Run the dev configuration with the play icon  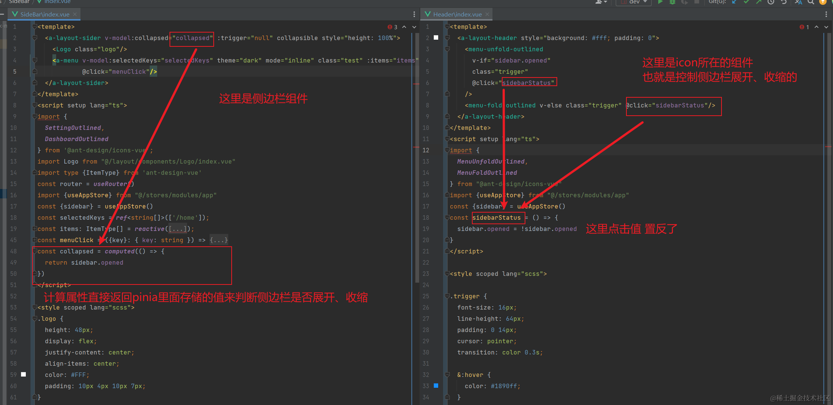pos(660,2)
